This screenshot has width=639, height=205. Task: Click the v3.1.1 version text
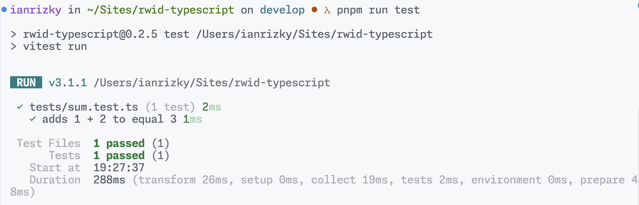coord(68,83)
